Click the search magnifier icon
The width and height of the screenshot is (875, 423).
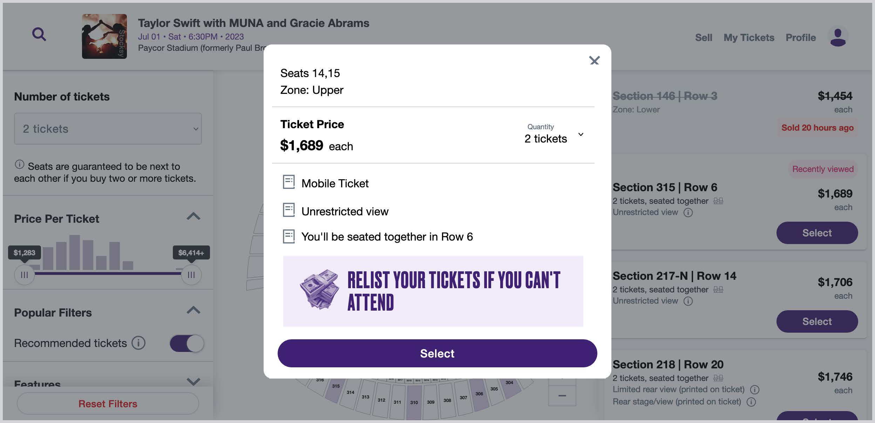click(39, 34)
